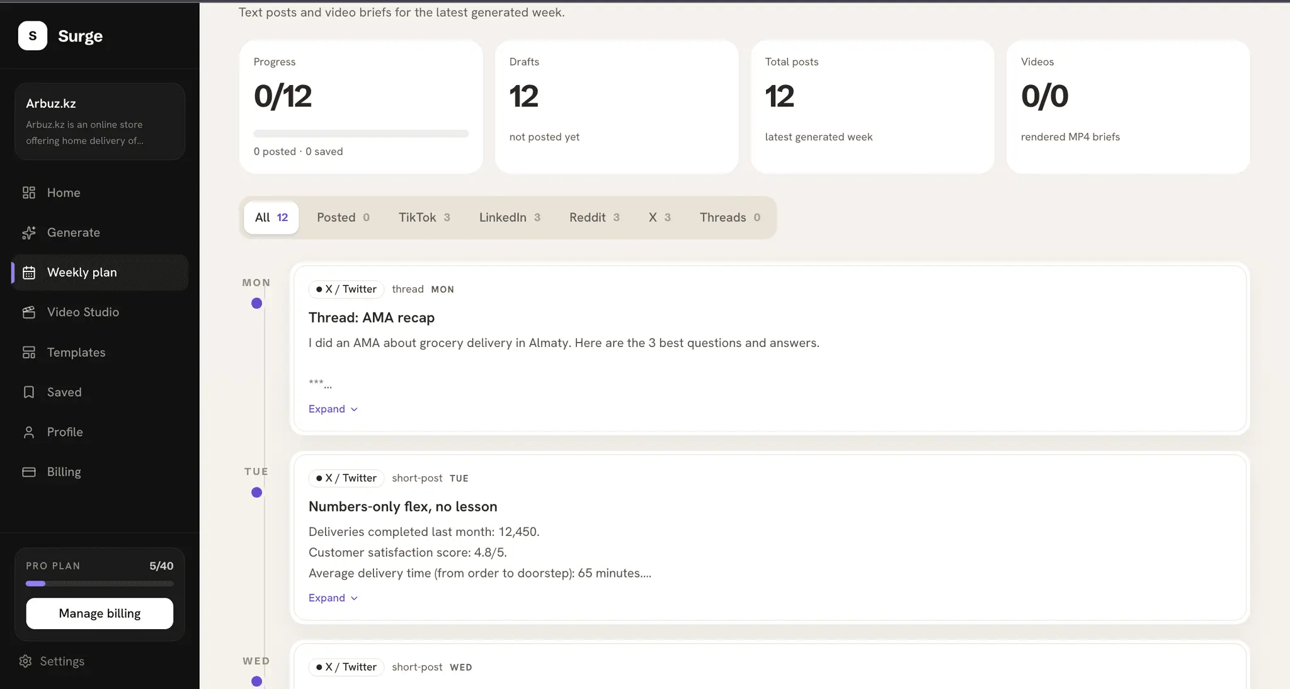Click the Weekly plan calendar icon
1290x689 pixels.
pyautogui.click(x=29, y=273)
